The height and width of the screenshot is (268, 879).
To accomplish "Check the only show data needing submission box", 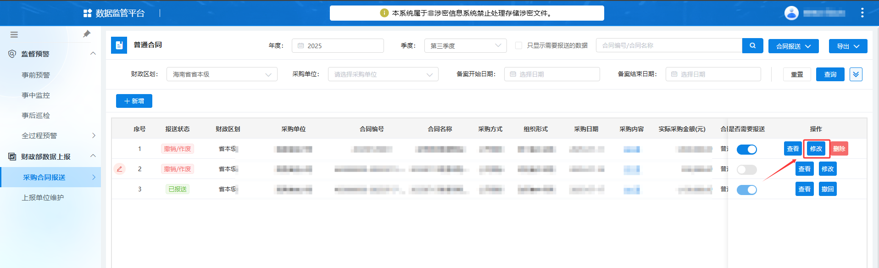I will pos(519,45).
